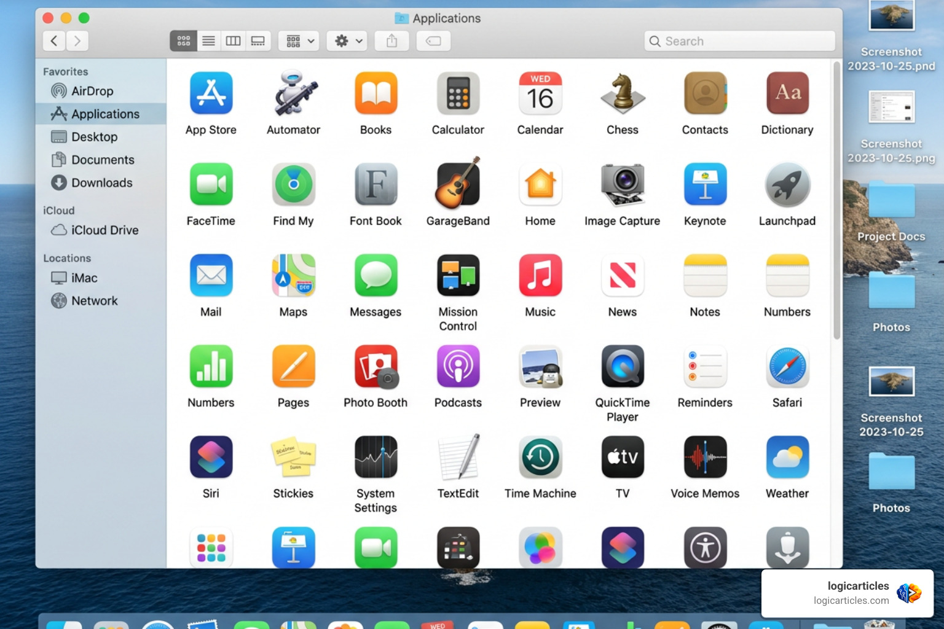Open Mission Control
This screenshot has height=629, width=944.
[x=458, y=275]
